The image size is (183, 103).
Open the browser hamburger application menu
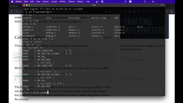point(172,11)
